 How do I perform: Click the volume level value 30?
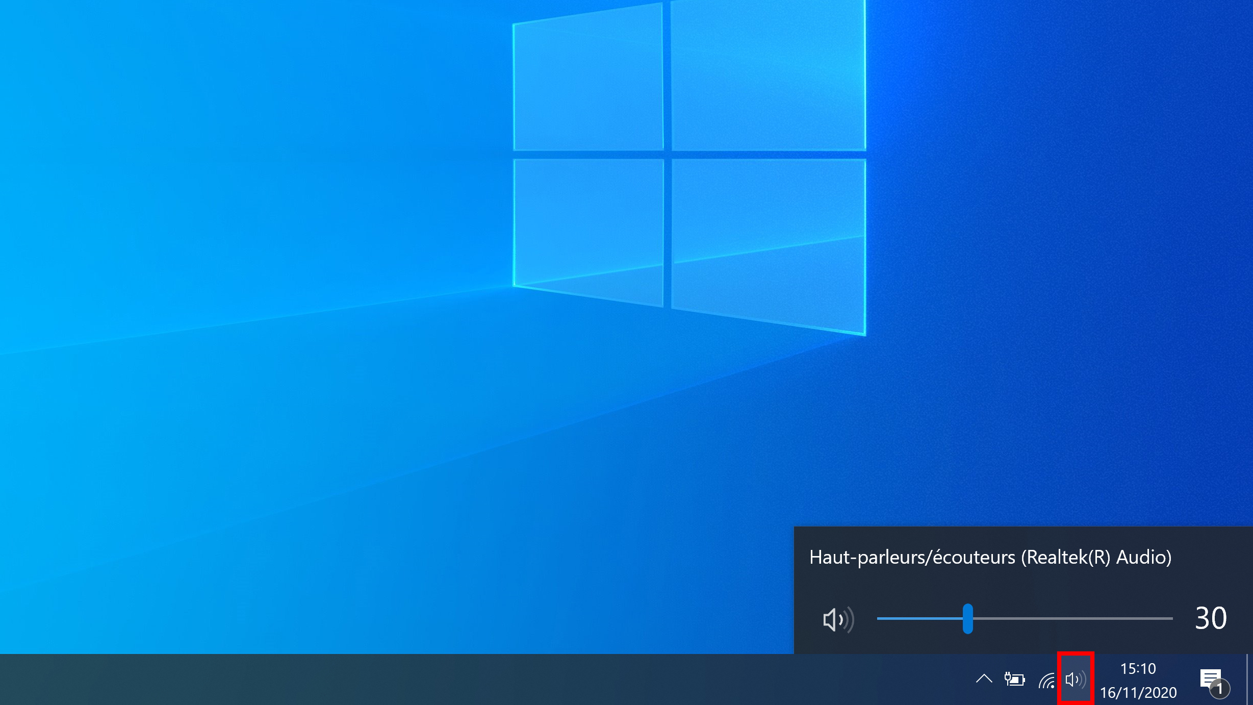1211,618
